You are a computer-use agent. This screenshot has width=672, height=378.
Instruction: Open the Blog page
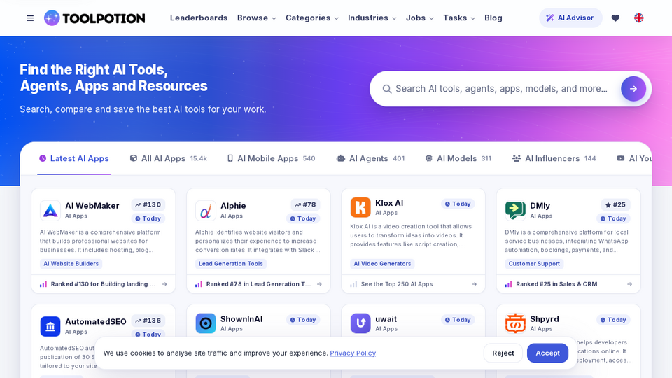coord(493,18)
